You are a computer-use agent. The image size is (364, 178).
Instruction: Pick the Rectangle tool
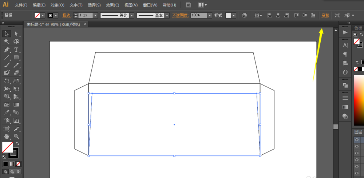tap(16, 58)
